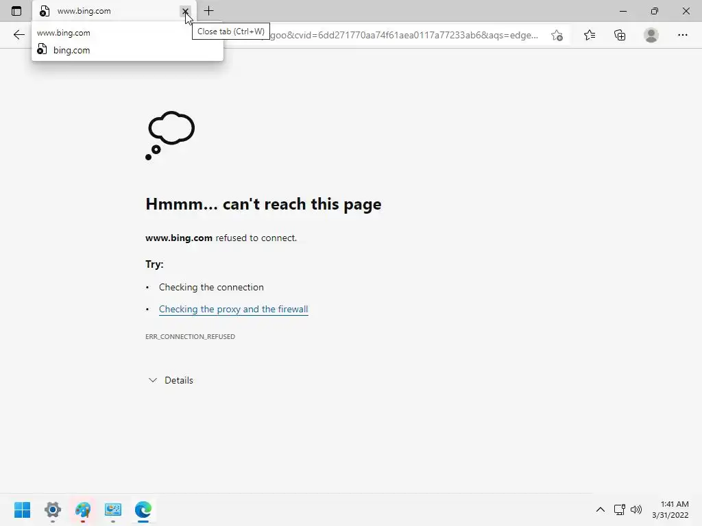
Task: Select the www.bing.com tab
Action: coord(114,11)
